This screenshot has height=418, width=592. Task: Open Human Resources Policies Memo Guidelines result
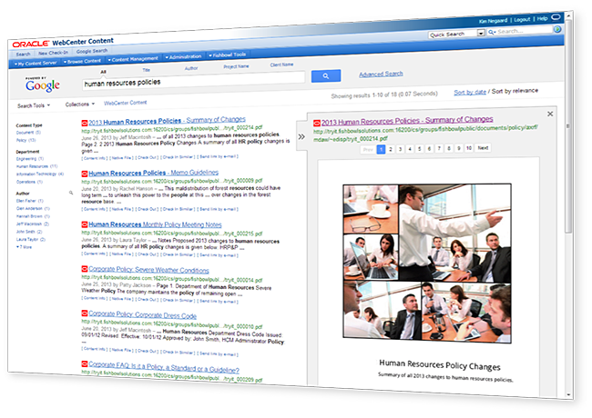tap(154, 173)
